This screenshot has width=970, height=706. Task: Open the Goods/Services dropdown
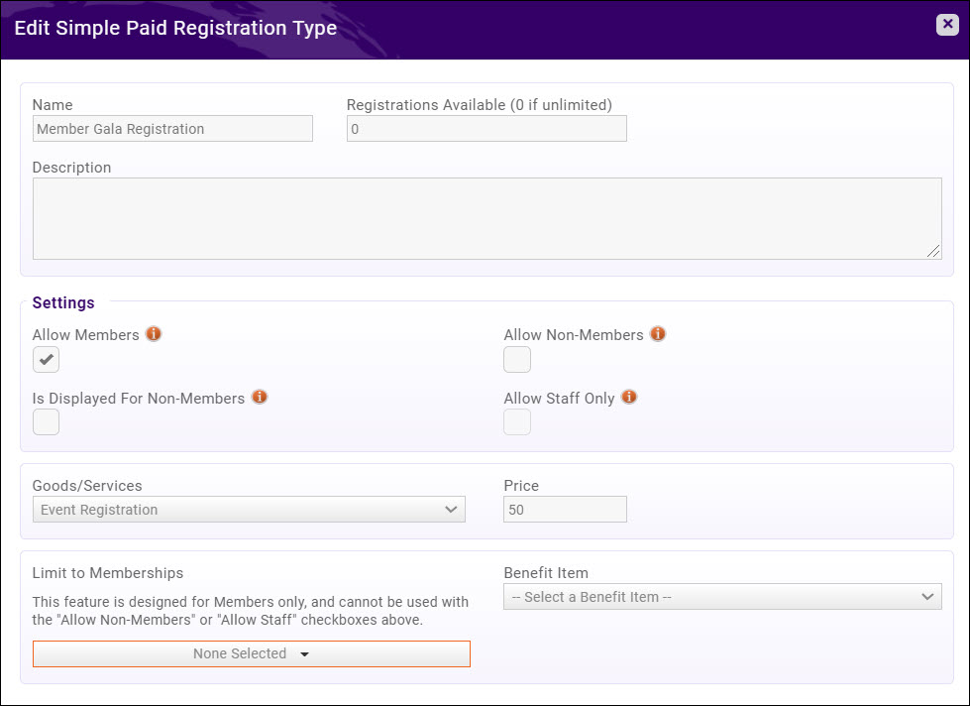248,509
